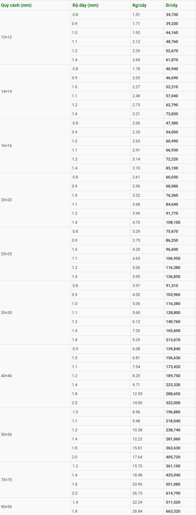
Task: Select the 14×14 size cell
Action: pos(35,91)
